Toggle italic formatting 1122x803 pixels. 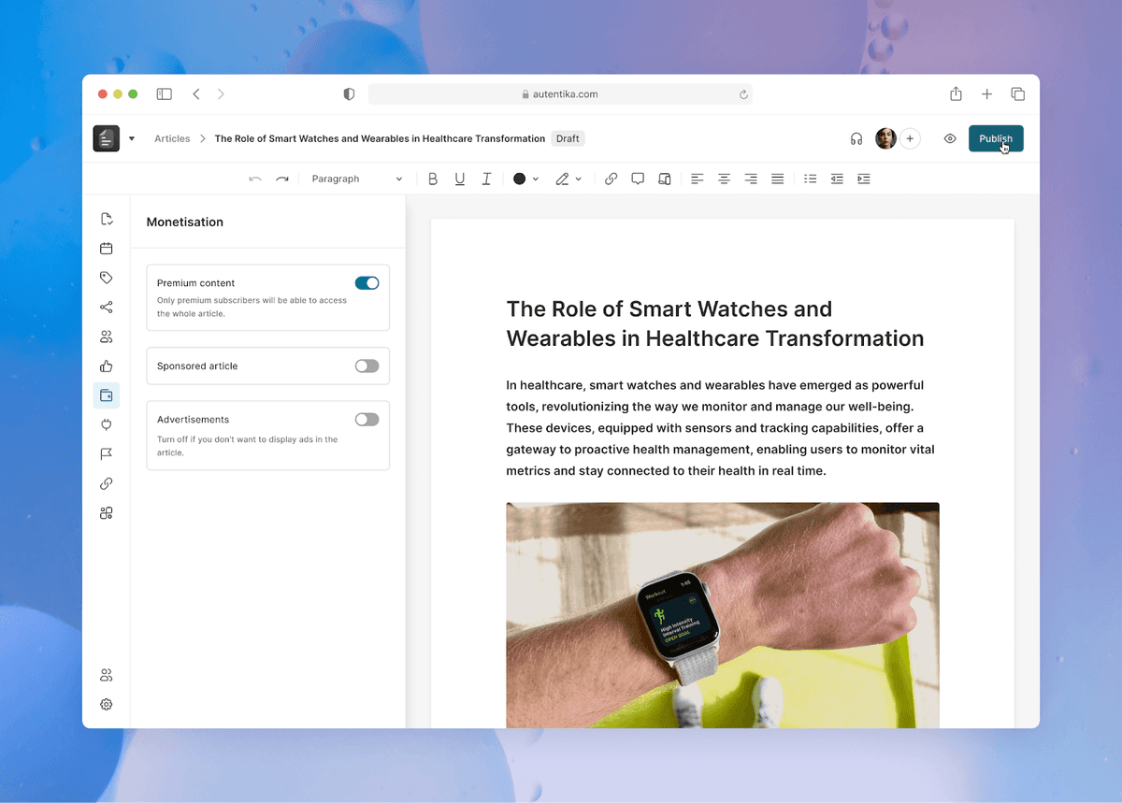(x=486, y=179)
